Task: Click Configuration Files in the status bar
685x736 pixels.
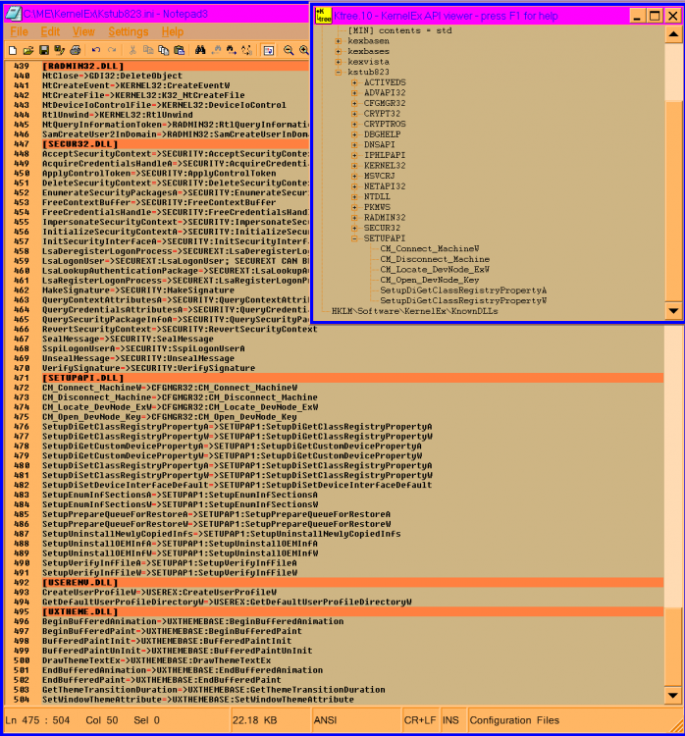Action: pyautogui.click(x=514, y=720)
